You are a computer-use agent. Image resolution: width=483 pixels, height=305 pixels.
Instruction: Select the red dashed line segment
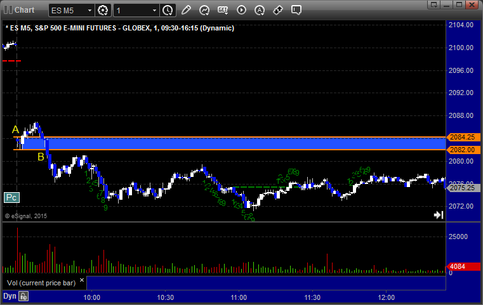point(11,61)
